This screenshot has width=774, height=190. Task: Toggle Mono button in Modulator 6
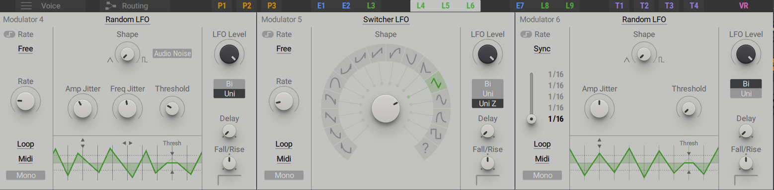pos(542,175)
